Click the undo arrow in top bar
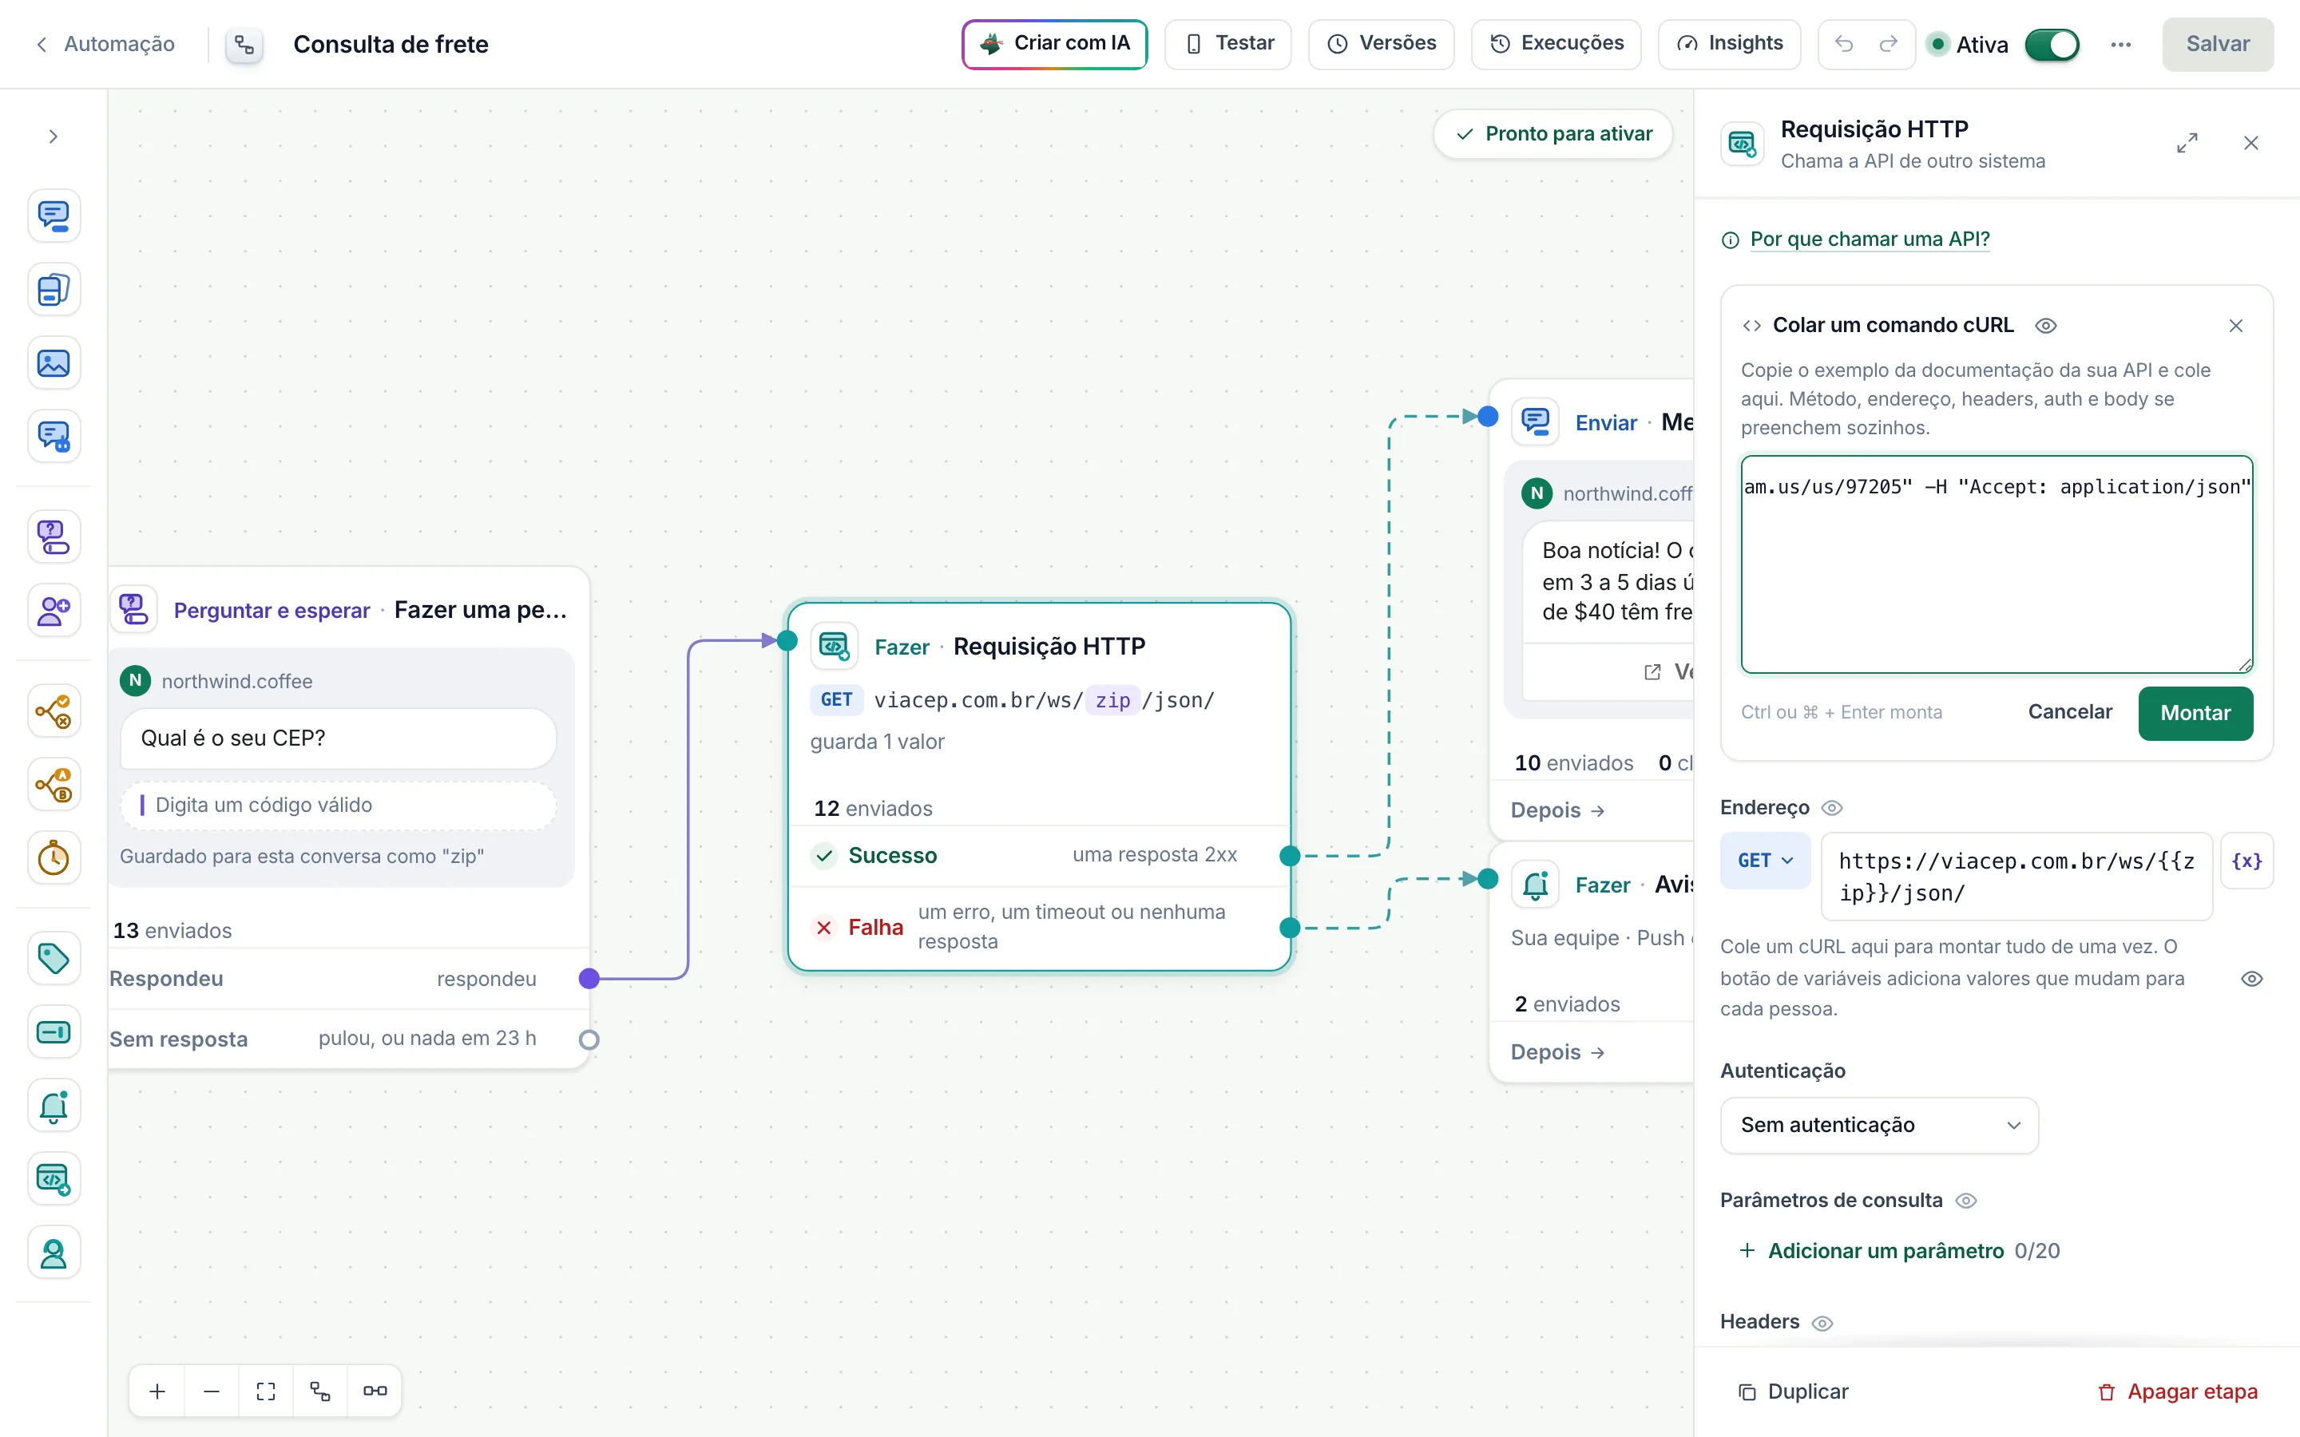The width and height of the screenshot is (2300, 1437). tap(1844, 44)
